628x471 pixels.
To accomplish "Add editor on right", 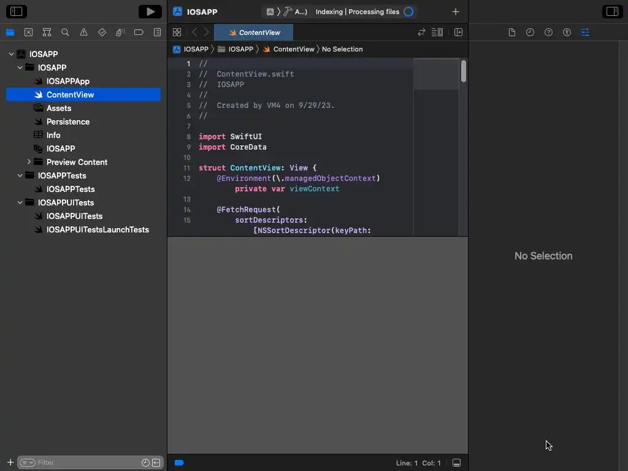I will click(x=458, y=33).
